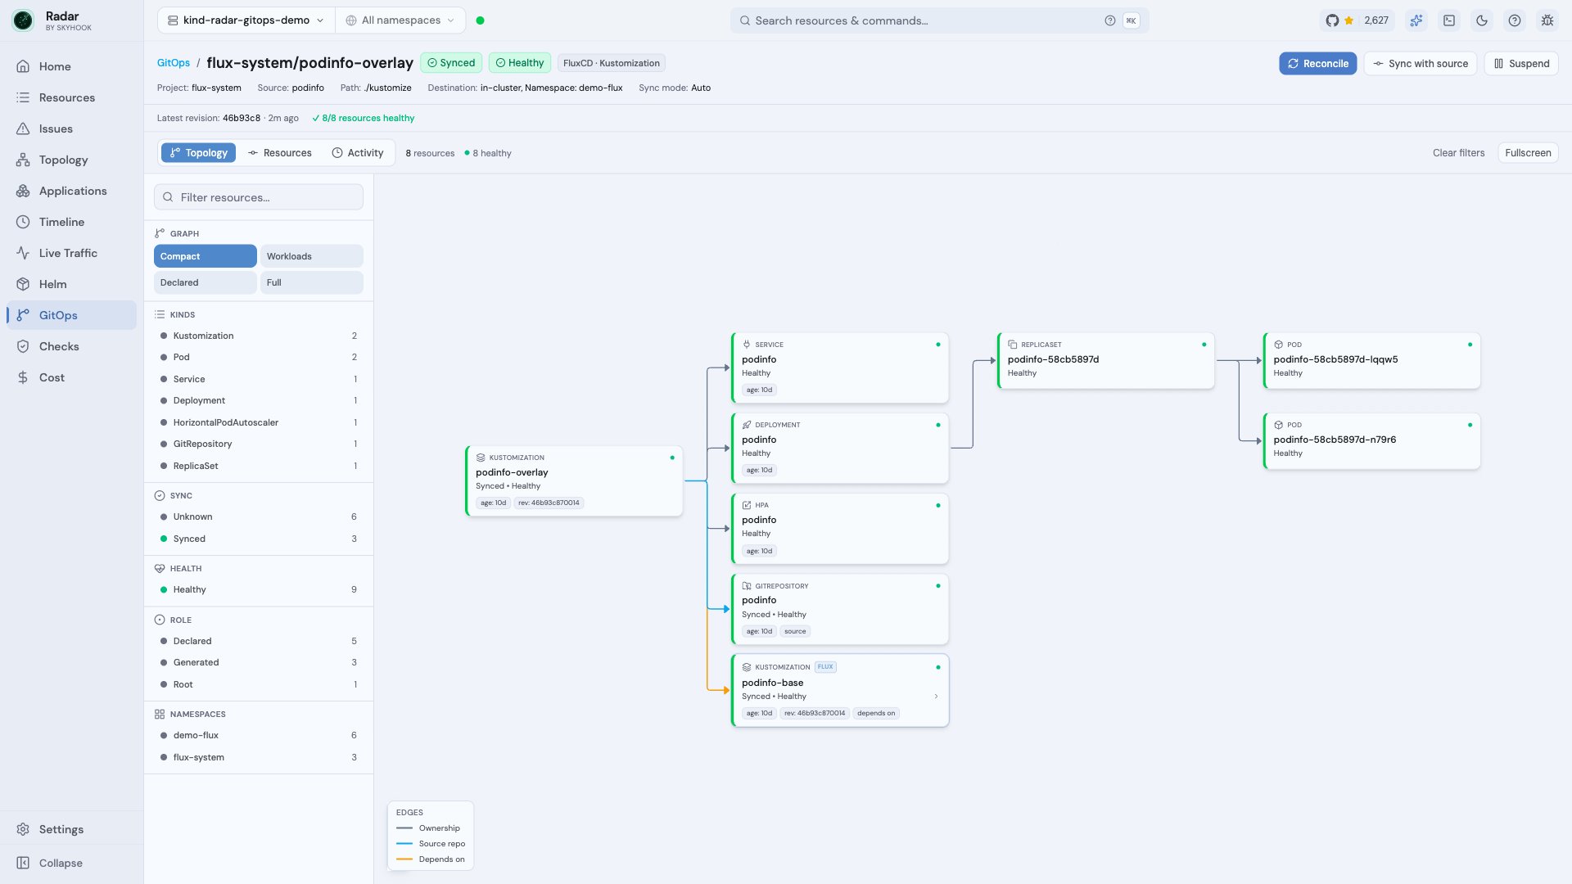Open the terminal icon in top bar
The height and width of the screenshot is (884, 1572).
point(1449,20)
